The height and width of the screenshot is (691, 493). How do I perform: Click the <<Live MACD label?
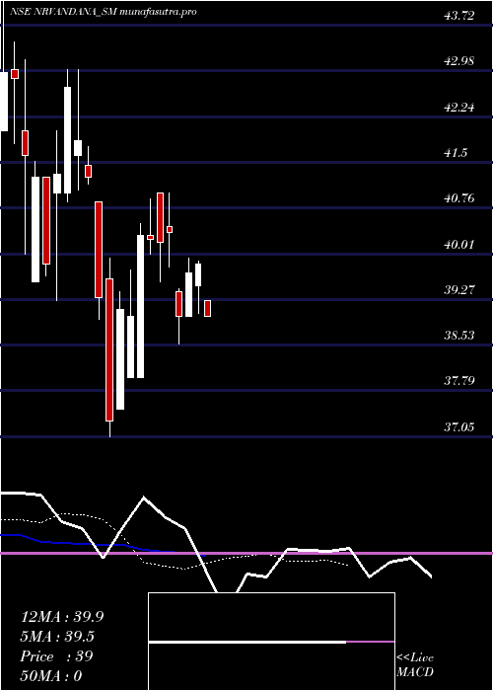[x=415, y=664]
